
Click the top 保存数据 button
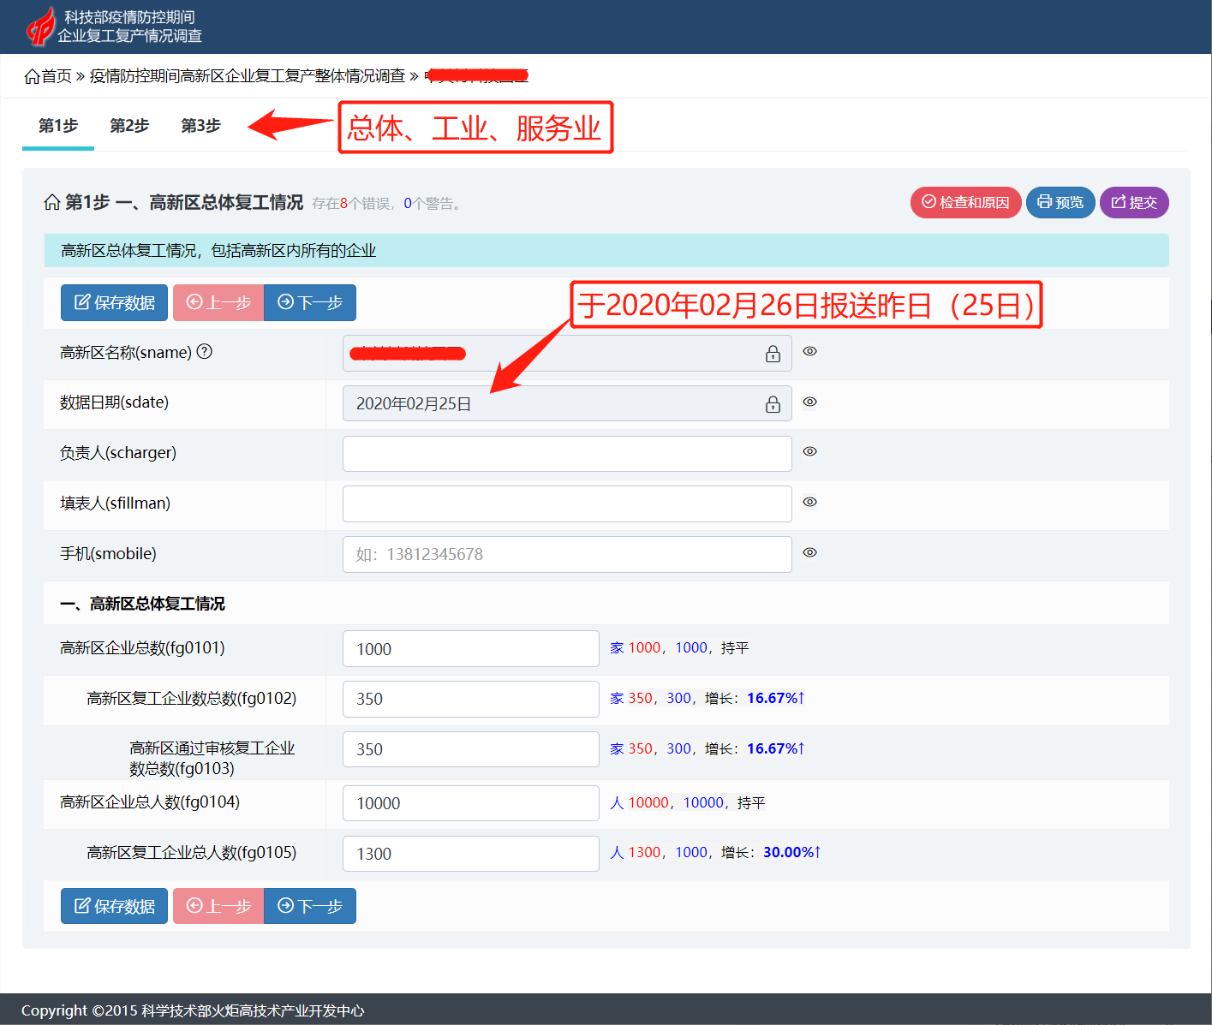(x=114, y=303)
